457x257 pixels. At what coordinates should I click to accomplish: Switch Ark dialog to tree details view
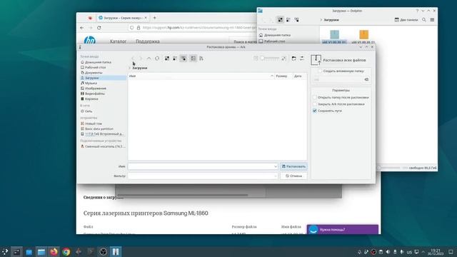coord(184,59)
